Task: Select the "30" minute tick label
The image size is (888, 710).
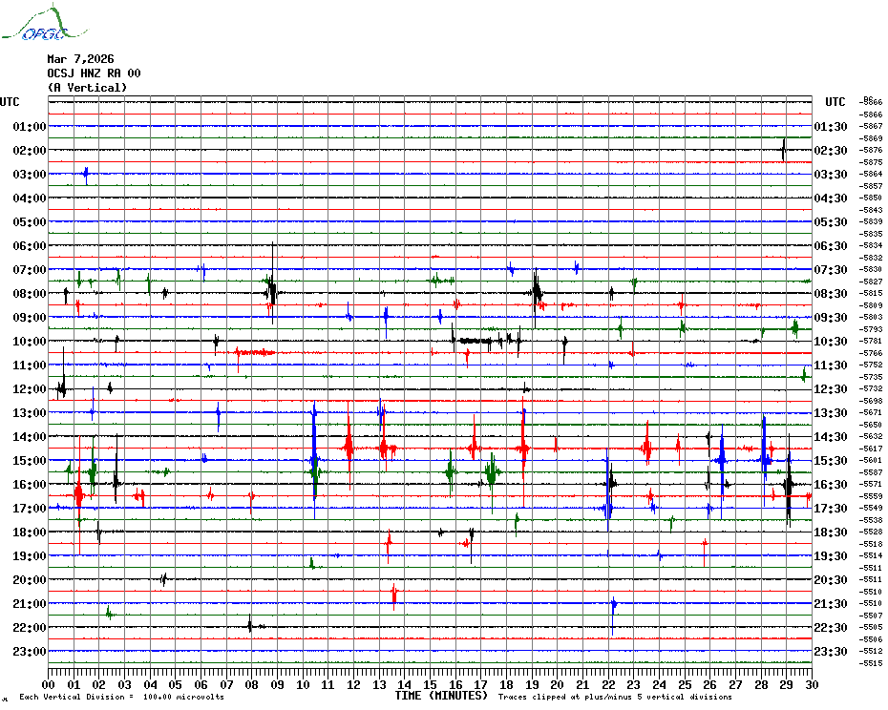Action: [813, 684]
